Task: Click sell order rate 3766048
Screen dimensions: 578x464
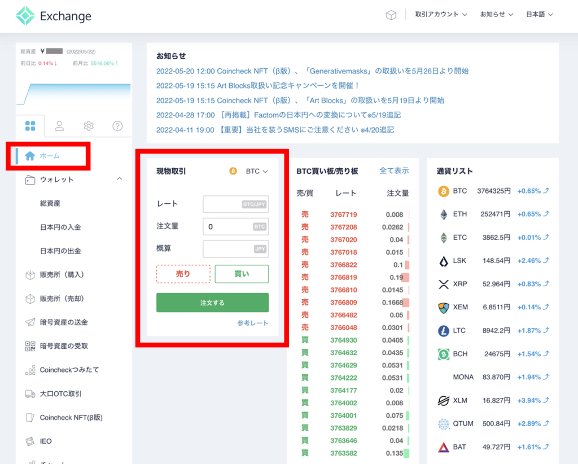Action: pos(344,327)
